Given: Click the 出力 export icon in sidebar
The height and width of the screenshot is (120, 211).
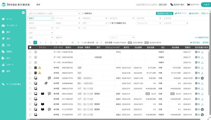Looking at the screenshot, I should 3,58.
